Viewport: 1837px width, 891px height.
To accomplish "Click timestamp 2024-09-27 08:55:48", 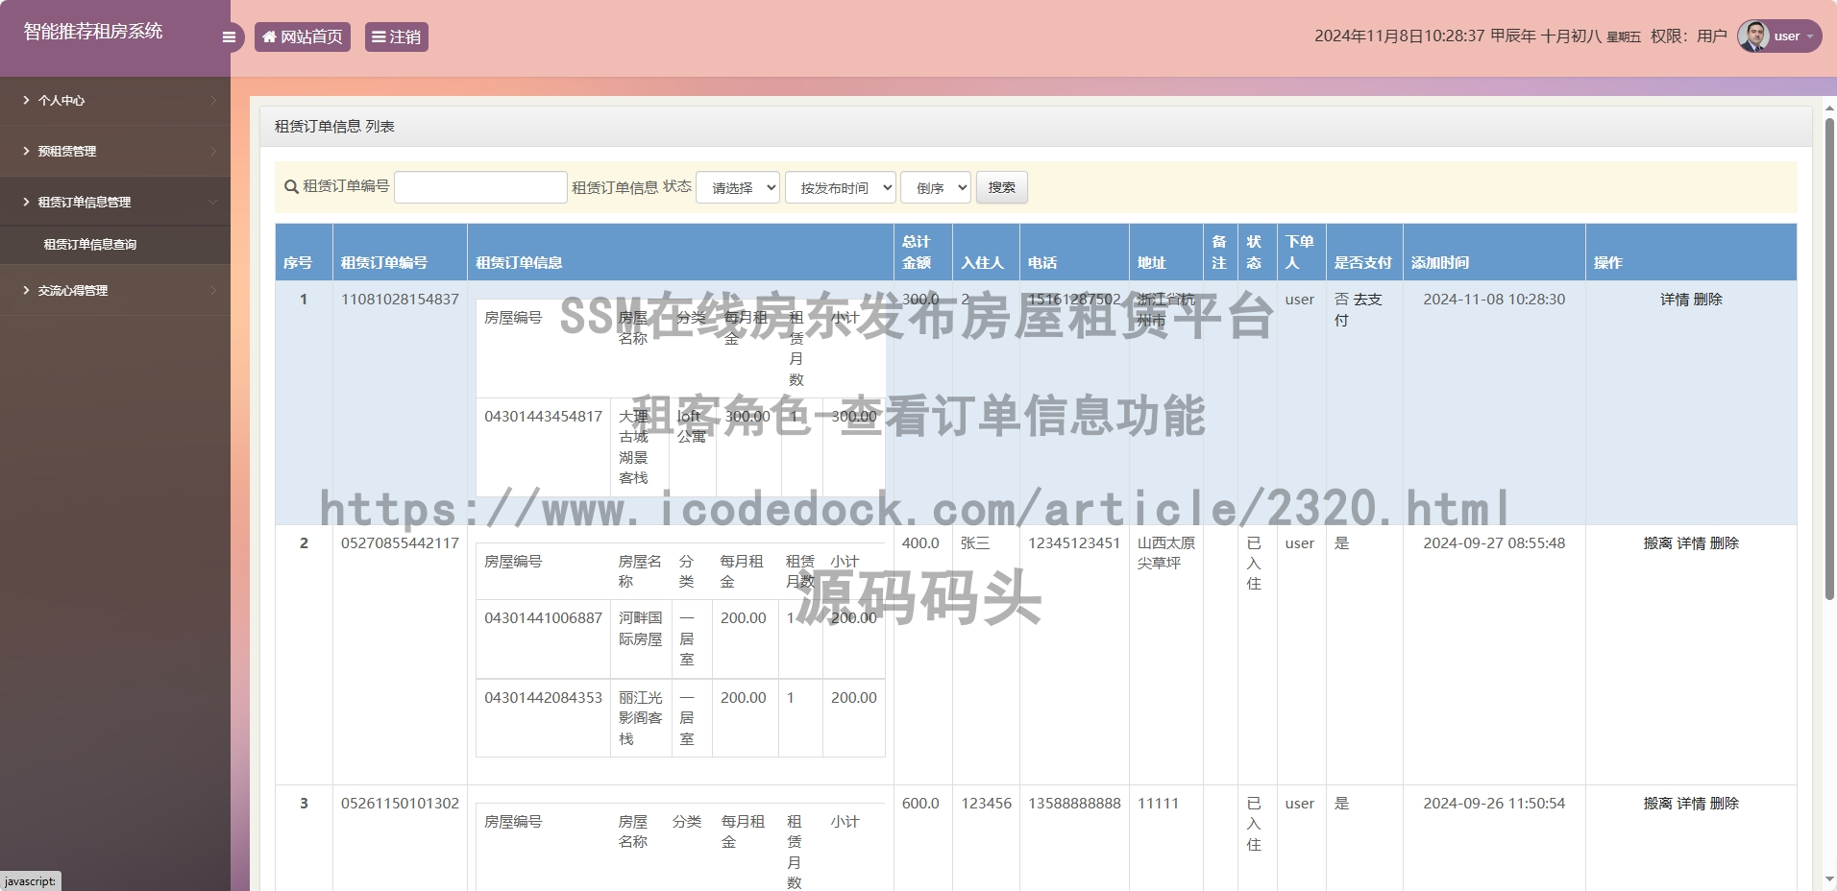I will 1494,543.
